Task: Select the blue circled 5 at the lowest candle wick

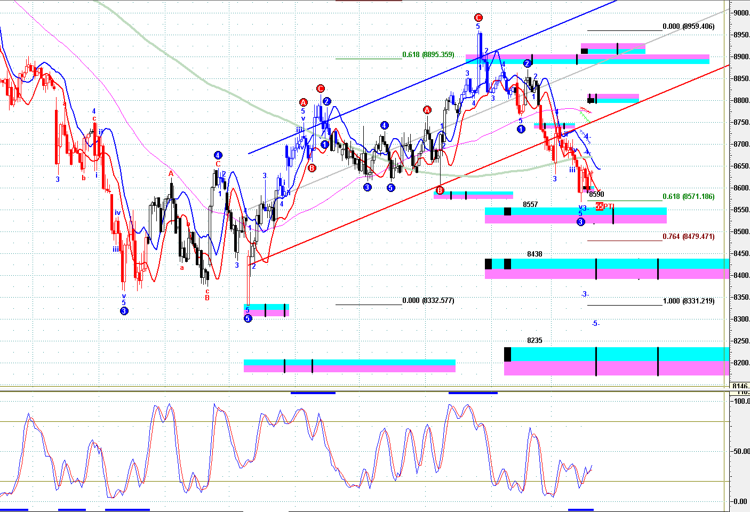Action: (248, 318)
